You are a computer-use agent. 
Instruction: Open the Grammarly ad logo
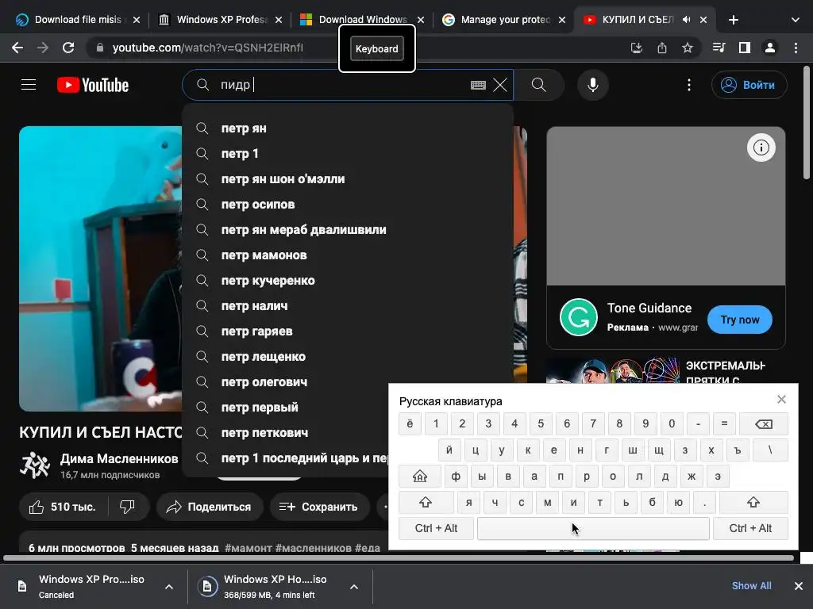click(x=579, y=317)
